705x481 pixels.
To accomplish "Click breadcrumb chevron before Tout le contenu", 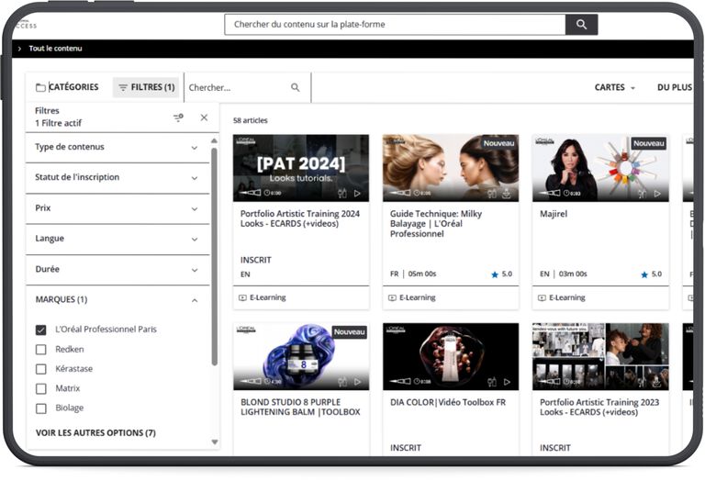I will pyautogui.click(x=19, y=49).
